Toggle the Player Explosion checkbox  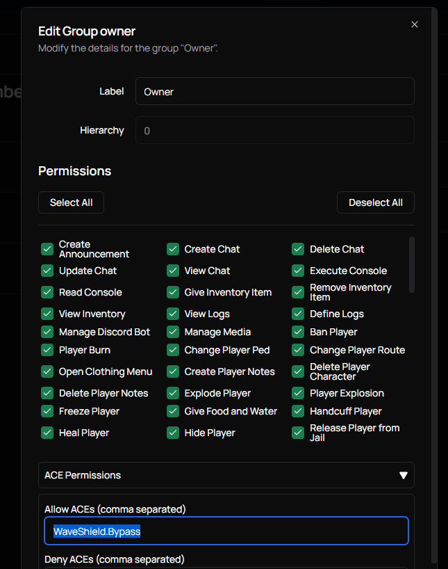pos(298,393)
